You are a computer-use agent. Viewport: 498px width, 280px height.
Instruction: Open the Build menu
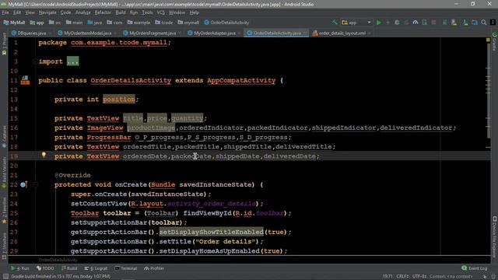[x=121, y=12]
